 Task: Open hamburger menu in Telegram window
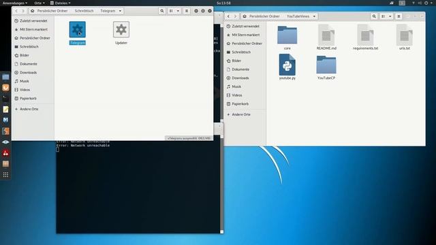pyautogui.click(x=187, y=11)
